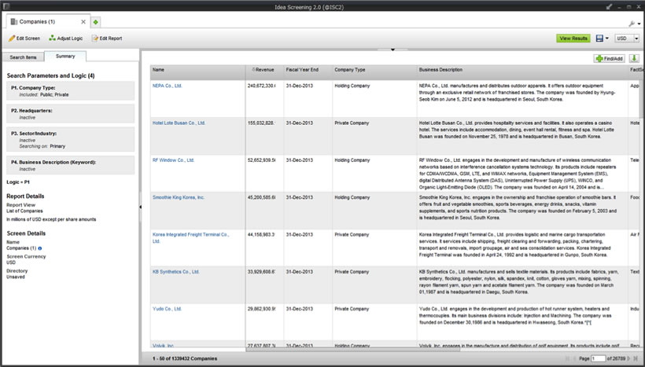Click the page number input field

pyautogui.click(x=598, y=358)
